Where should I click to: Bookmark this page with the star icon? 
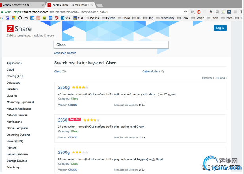click(185, 12)
